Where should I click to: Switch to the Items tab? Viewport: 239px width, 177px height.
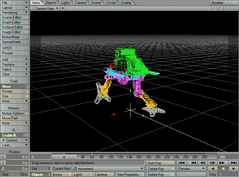36,2
